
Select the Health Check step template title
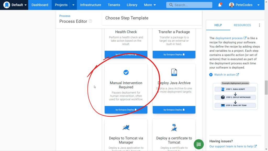click(126, 32)
